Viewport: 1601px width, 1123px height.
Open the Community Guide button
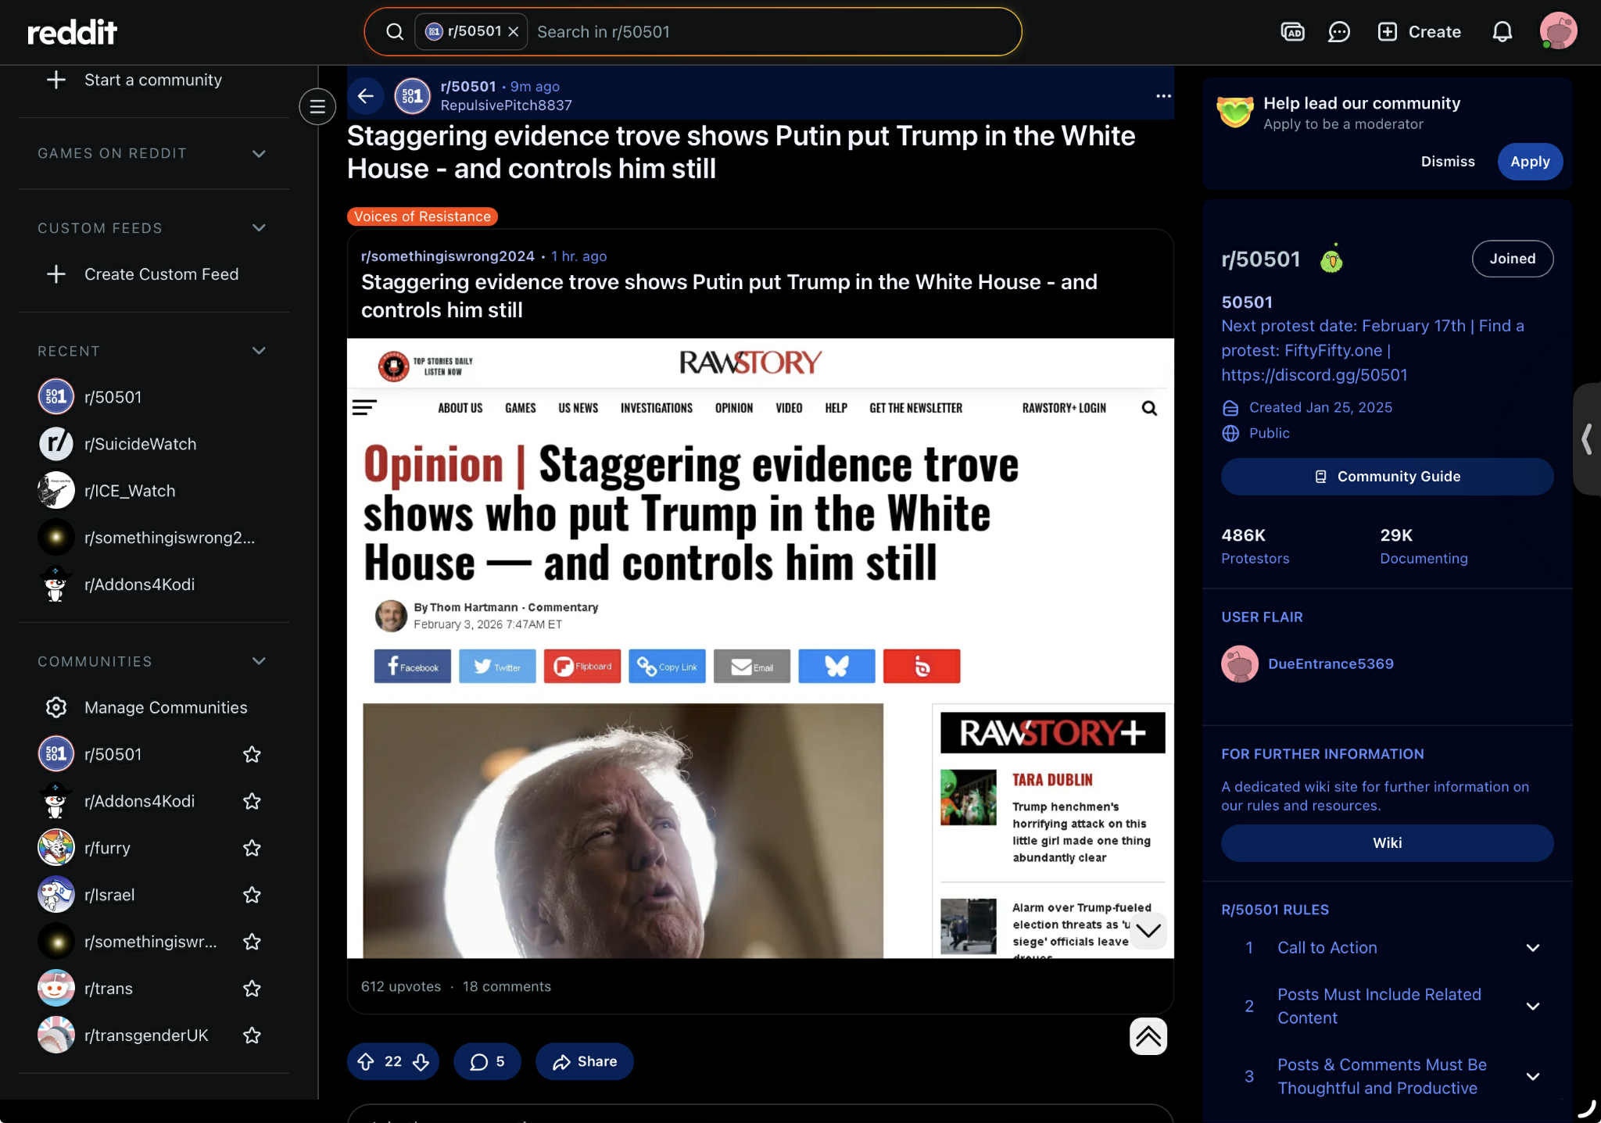1386,477
